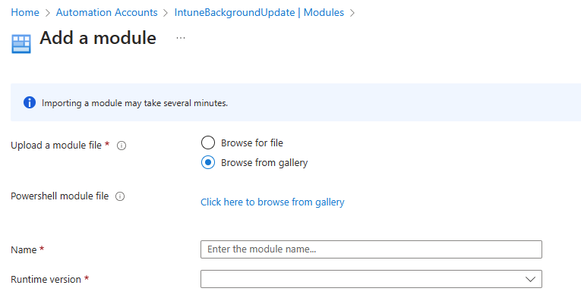
Task: Show info tooltip for Powershell module file
Action: point(120,196)
